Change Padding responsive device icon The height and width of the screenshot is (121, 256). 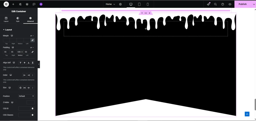point(13,47)
